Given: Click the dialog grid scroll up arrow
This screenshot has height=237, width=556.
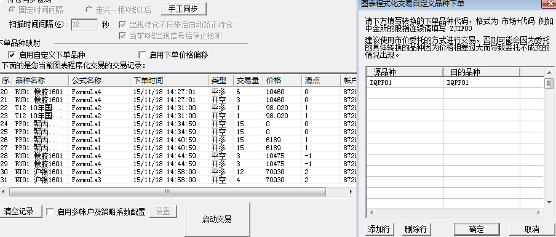Looking at the screenshot, I should coord(549,73).
